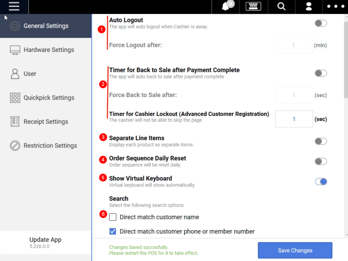Check Direct match customer name
Image resolution: width=348 pixels, height=261 pixels.
coord(113,217)
